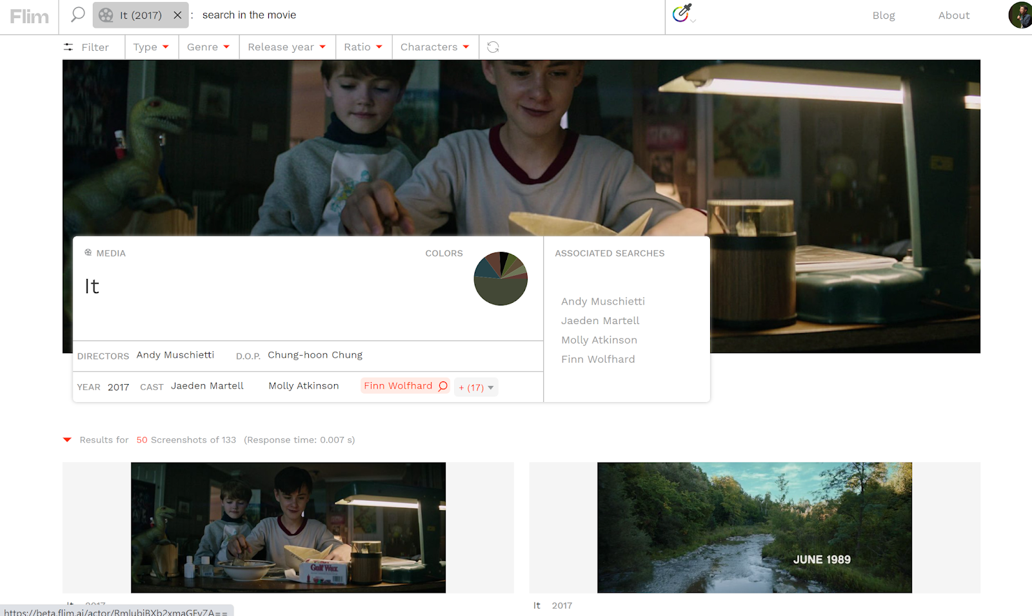Image resolution: width=1032 pixels, height=616 pixels.
Task: Click the colors pie chart
Action: tap(501, 278)
